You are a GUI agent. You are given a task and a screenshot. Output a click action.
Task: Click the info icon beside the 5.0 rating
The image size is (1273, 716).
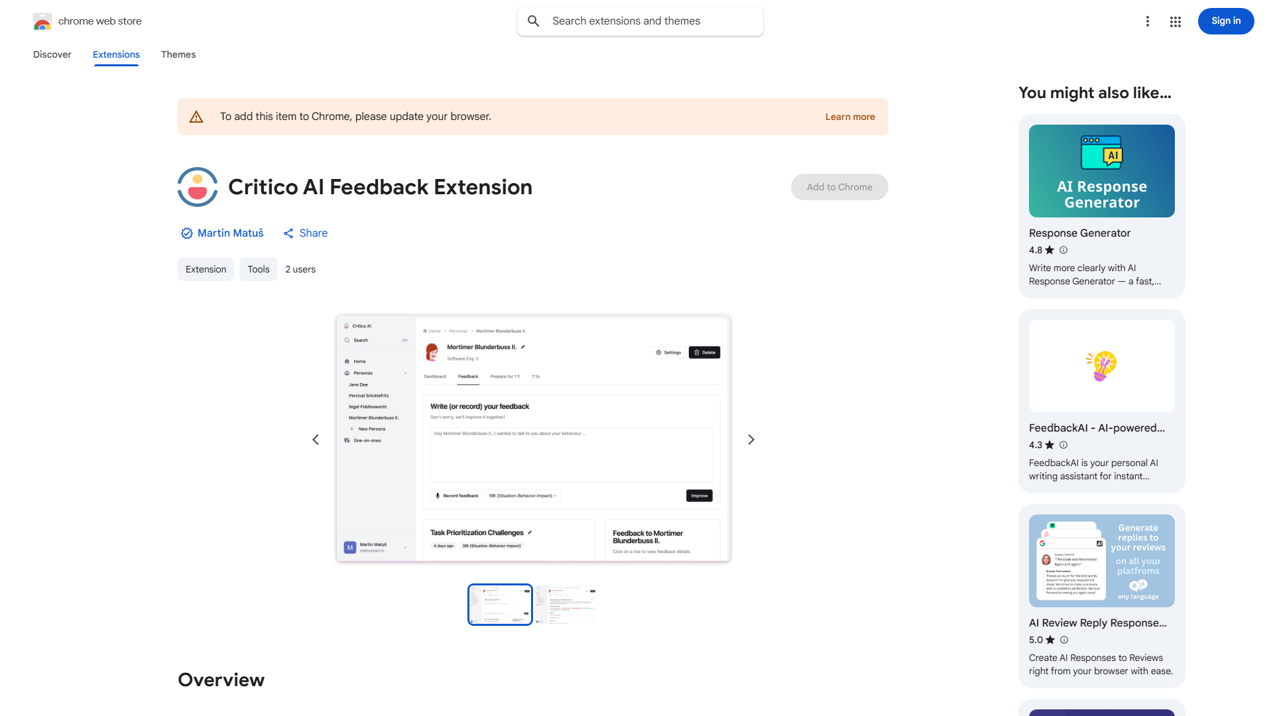point(1064,640)
